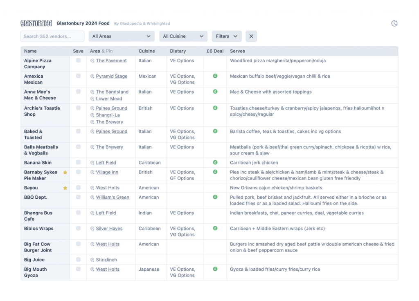Click the pin icon next to Left Field in Banana Skin row
This screenshot has height=301, width=419.
[x=92, y=163]
